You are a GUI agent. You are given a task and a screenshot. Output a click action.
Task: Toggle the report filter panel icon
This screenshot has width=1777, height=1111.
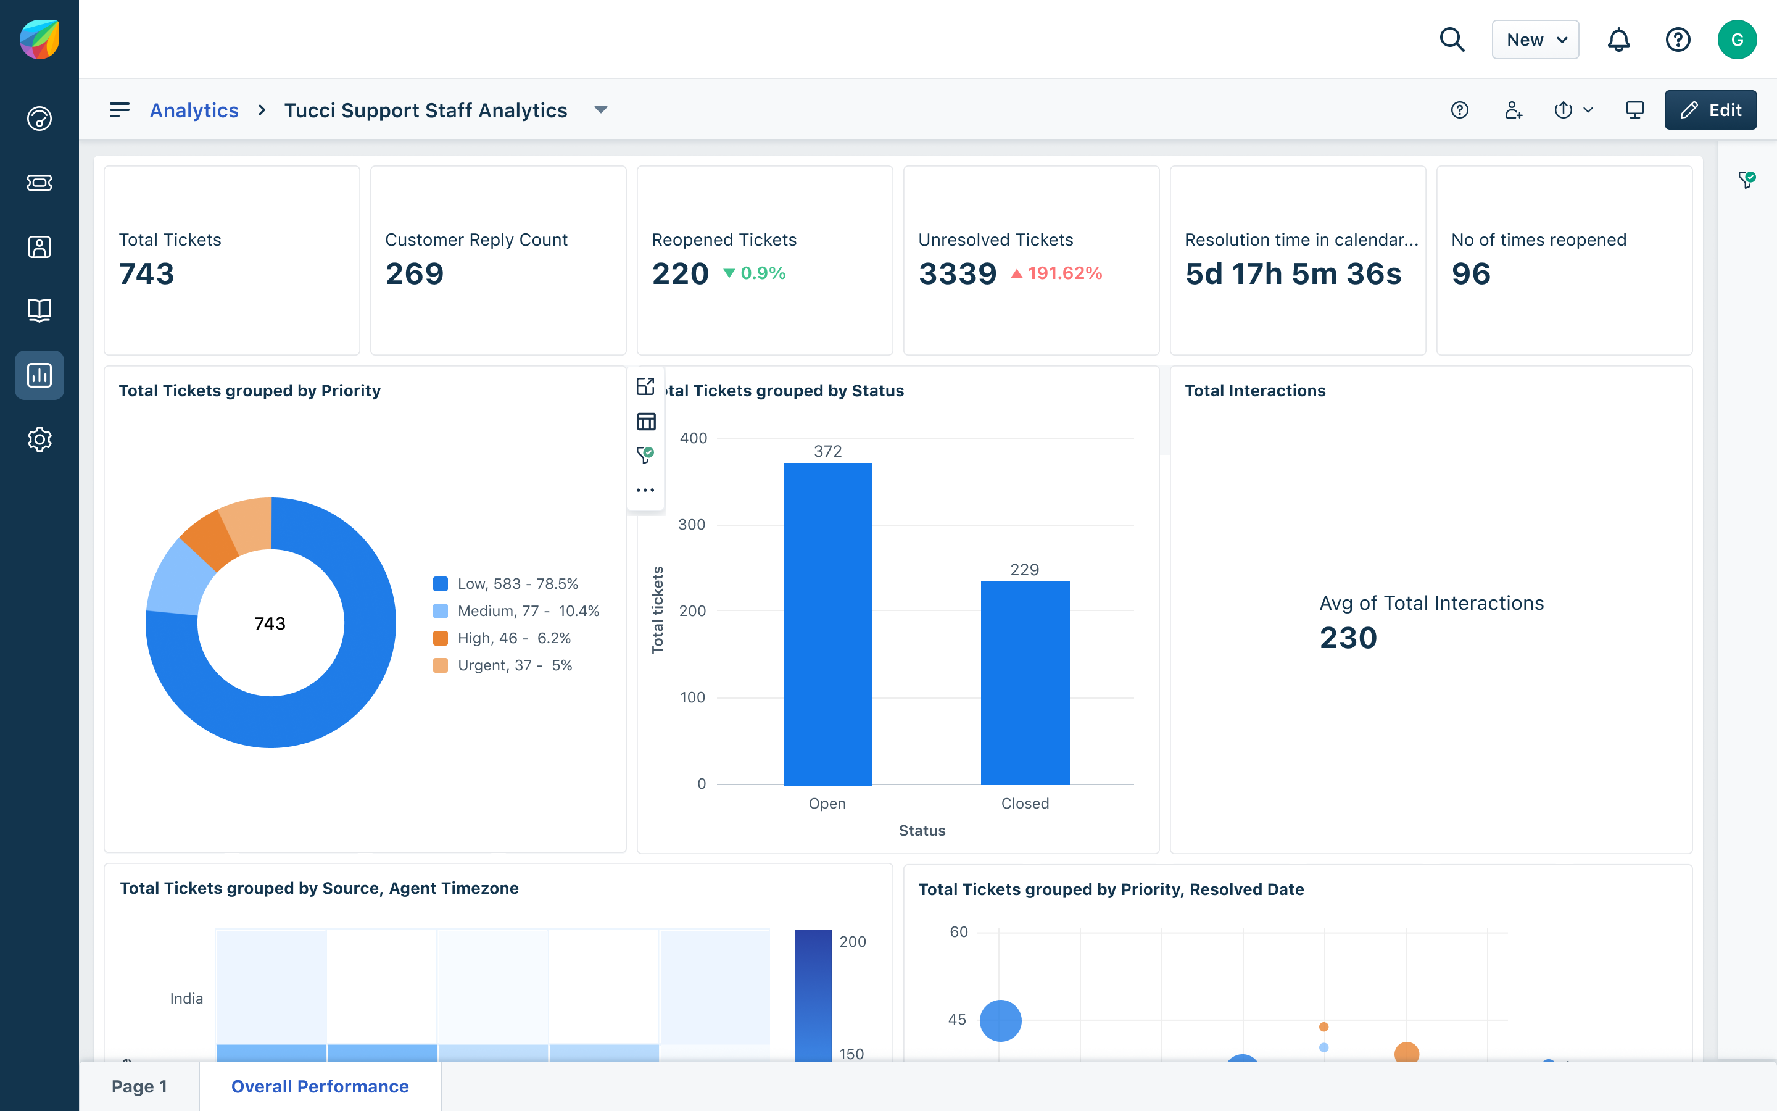pyautogui.click(x=1746, y=179)
